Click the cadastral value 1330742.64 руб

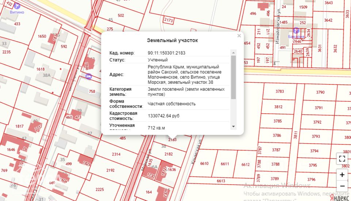click(163, 116)
